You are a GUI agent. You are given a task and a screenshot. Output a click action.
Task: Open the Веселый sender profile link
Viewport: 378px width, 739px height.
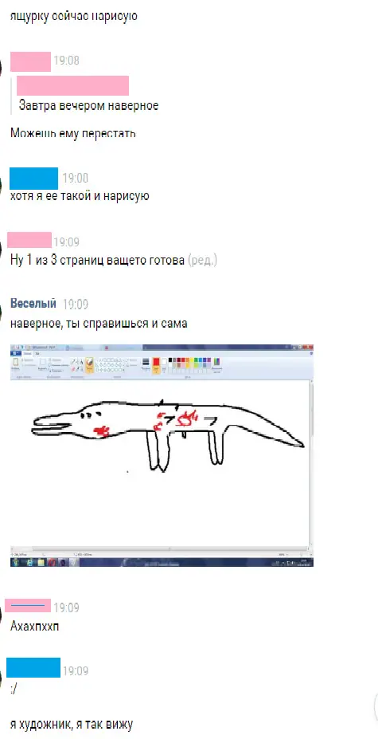(33, 303)
